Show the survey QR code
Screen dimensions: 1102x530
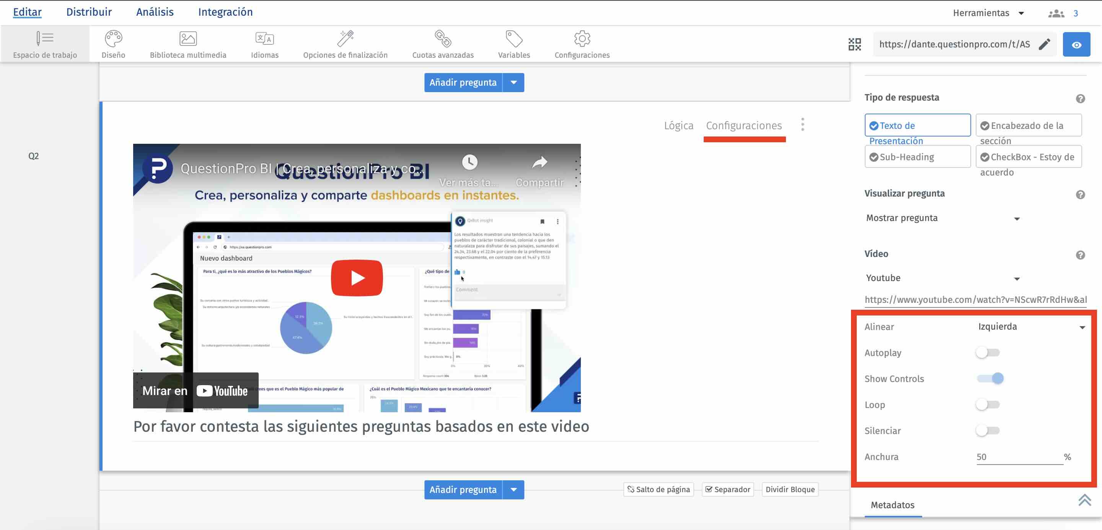click(x=854, y=44)
